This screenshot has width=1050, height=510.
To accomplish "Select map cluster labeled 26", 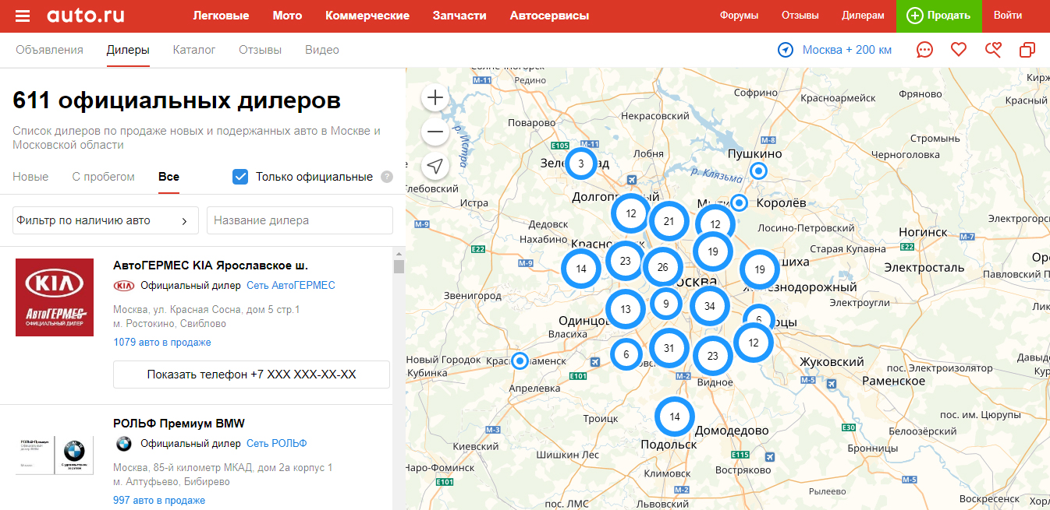I will point(662,267).
